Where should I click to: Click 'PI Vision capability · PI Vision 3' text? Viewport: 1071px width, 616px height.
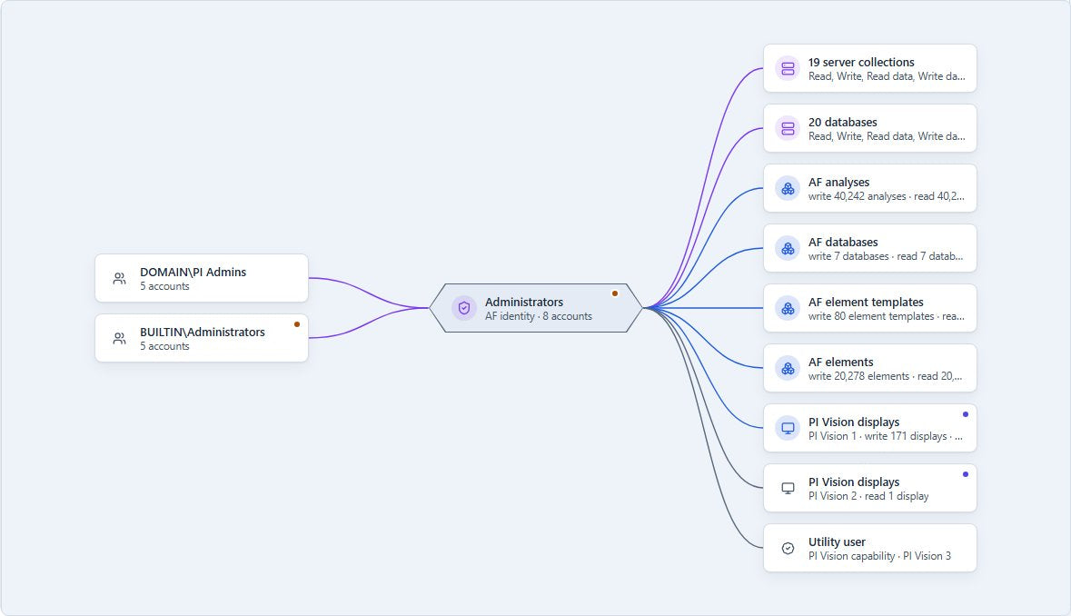coord(879,556)
